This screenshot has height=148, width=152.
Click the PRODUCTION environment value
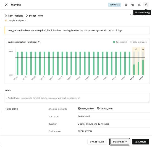coord(85,131)
